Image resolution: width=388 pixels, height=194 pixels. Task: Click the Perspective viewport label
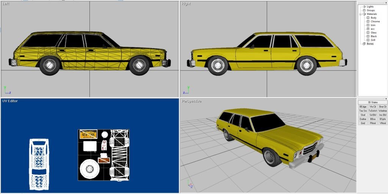[192, 101]
